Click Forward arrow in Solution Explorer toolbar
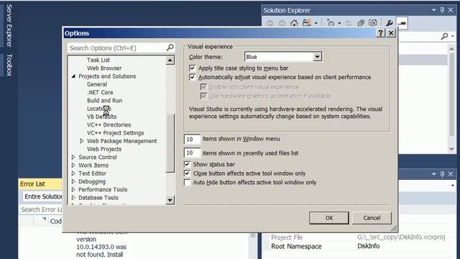Screen dimensions: 460x259 click(282, 23)
